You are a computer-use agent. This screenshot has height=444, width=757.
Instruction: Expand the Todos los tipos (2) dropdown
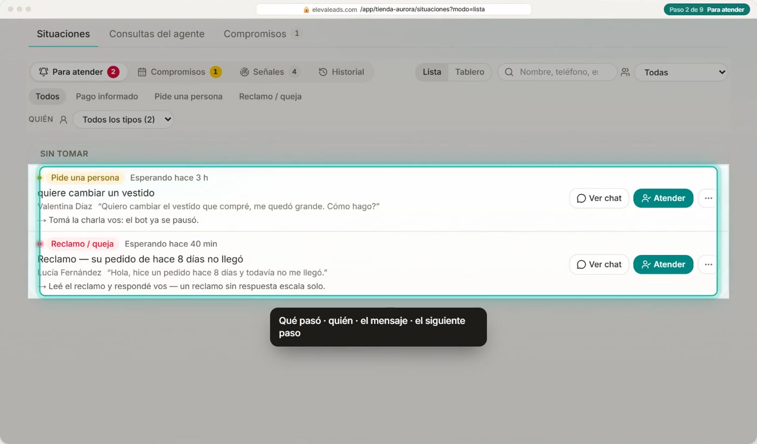click(123, 119)
